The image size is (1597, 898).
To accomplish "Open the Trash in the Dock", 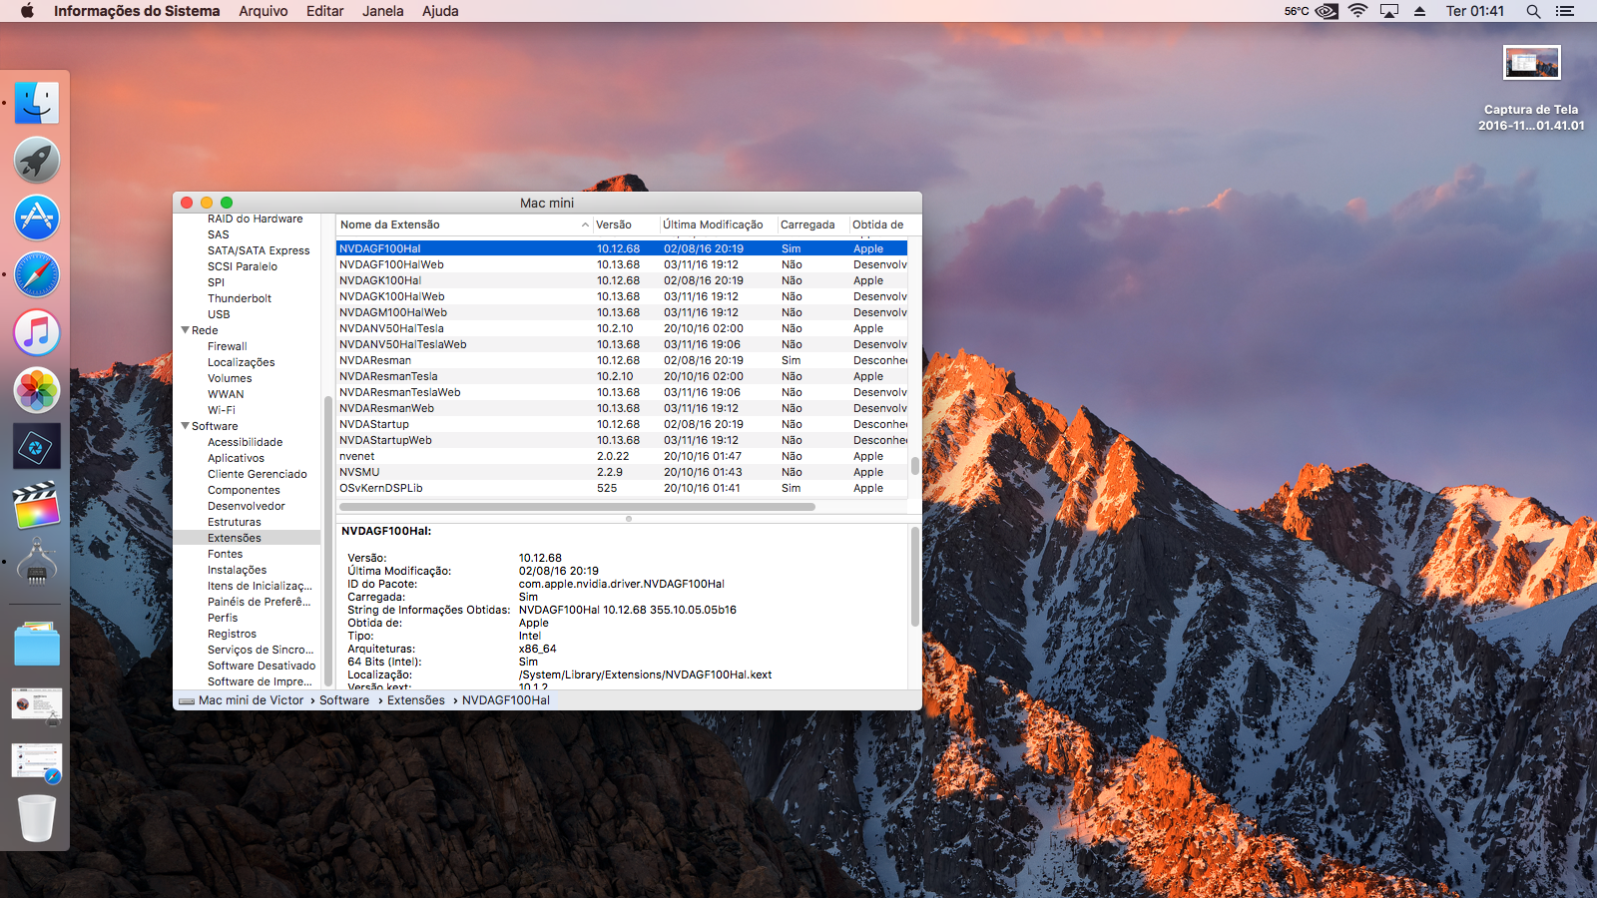I will point(37,818).
